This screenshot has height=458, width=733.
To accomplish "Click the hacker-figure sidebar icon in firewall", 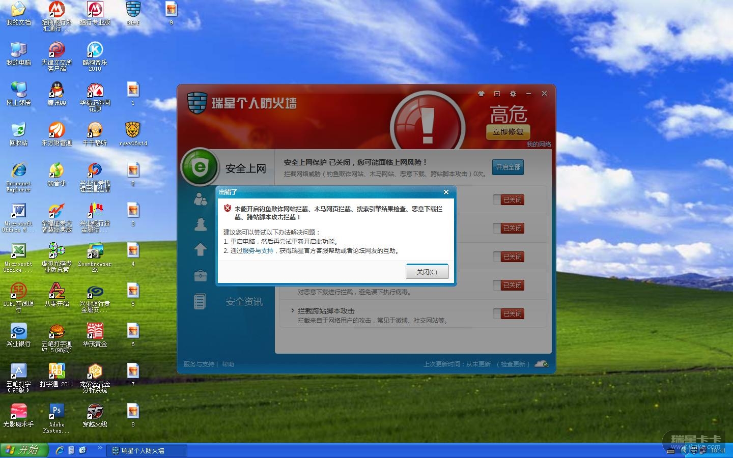I will coord(201,224).
